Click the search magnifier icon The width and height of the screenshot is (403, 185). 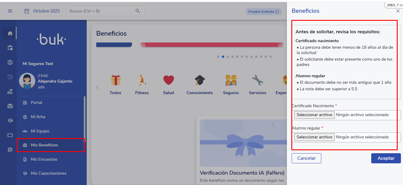tap(138, 11)
